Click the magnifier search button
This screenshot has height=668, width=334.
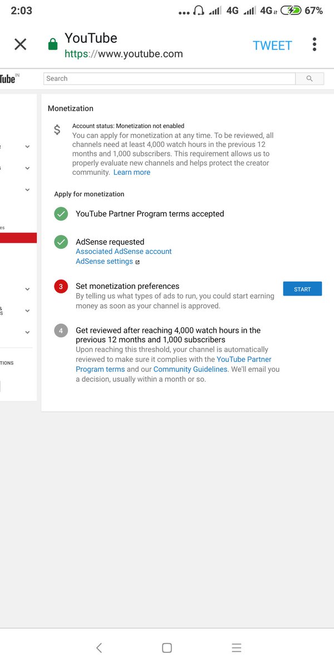point(310,78)
